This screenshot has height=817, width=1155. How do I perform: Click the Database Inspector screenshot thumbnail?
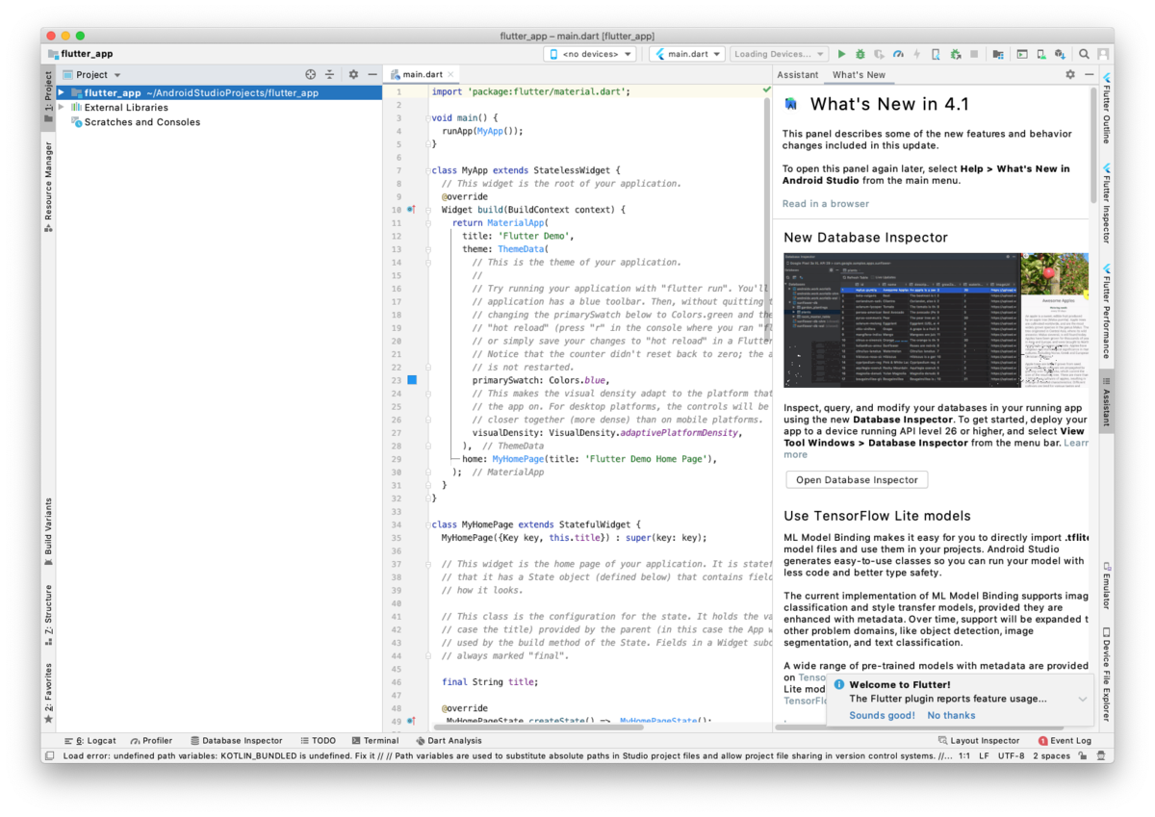pos(937,319)
